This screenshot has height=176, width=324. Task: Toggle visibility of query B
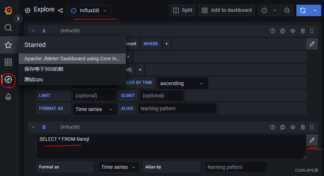coord(293,127)
